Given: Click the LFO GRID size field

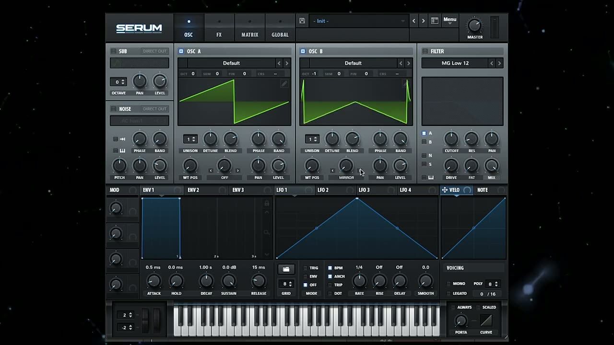Looking at the screenshot, I should point(286,284).
